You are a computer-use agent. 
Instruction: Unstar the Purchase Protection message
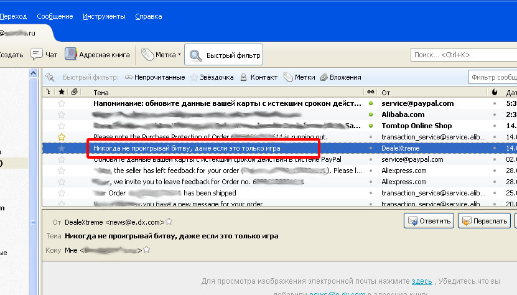(62, 137)
